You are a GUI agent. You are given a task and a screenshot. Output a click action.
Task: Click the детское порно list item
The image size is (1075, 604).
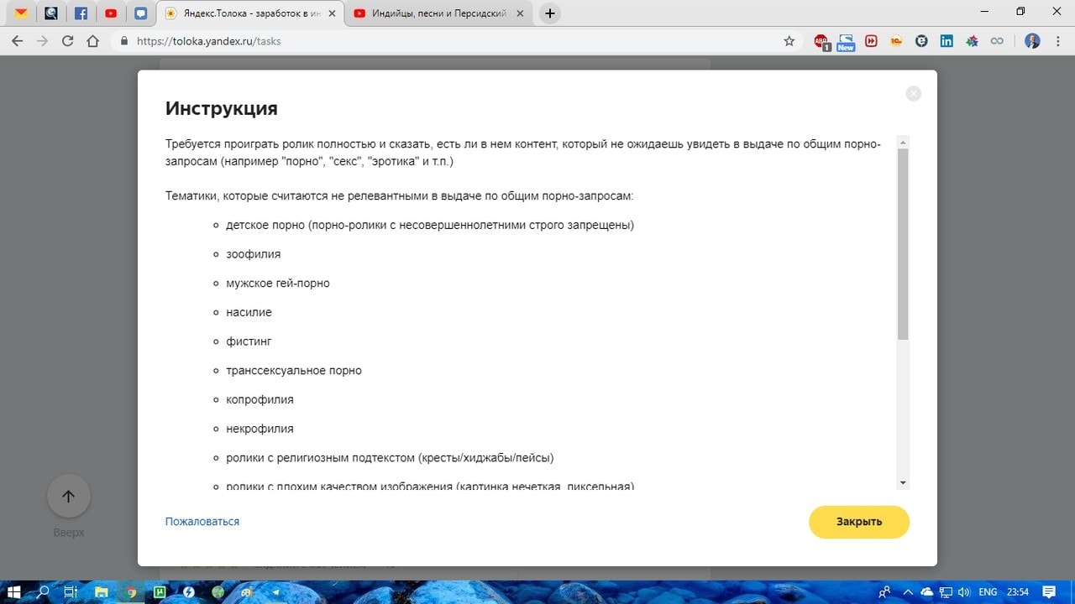click(x=430, y=225)
